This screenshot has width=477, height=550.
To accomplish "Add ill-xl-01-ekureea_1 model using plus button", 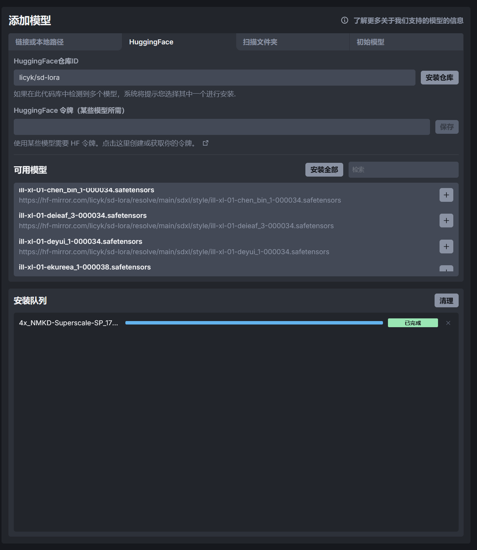I will [x=446, y=269].
